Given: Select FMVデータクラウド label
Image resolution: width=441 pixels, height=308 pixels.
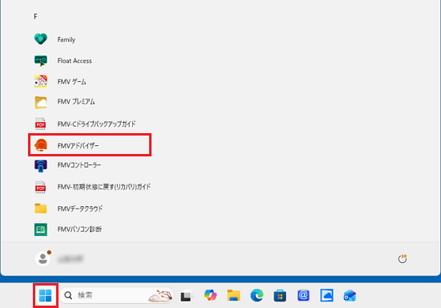Looking at the screenshot, I should tap(80, 209).
